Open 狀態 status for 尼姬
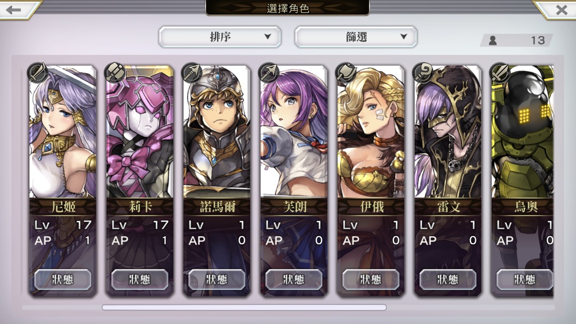The width and height of the screenshot is (576, 324). 63,280
